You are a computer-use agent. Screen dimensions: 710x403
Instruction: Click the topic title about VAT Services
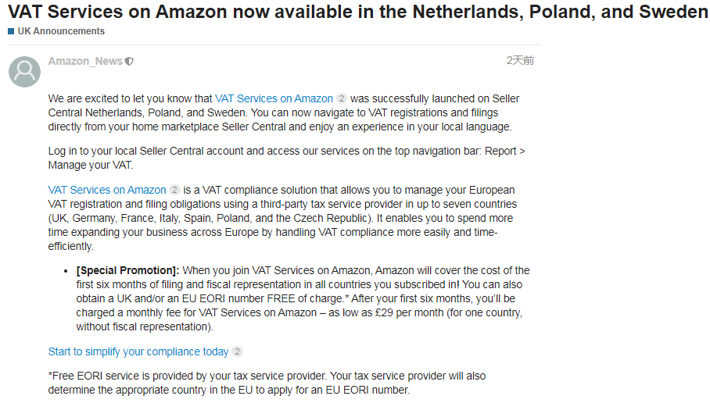(357, 12)
